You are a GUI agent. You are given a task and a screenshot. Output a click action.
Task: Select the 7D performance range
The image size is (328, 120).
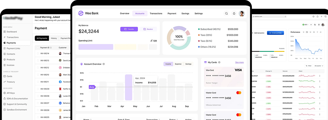(x=307, y=32)
